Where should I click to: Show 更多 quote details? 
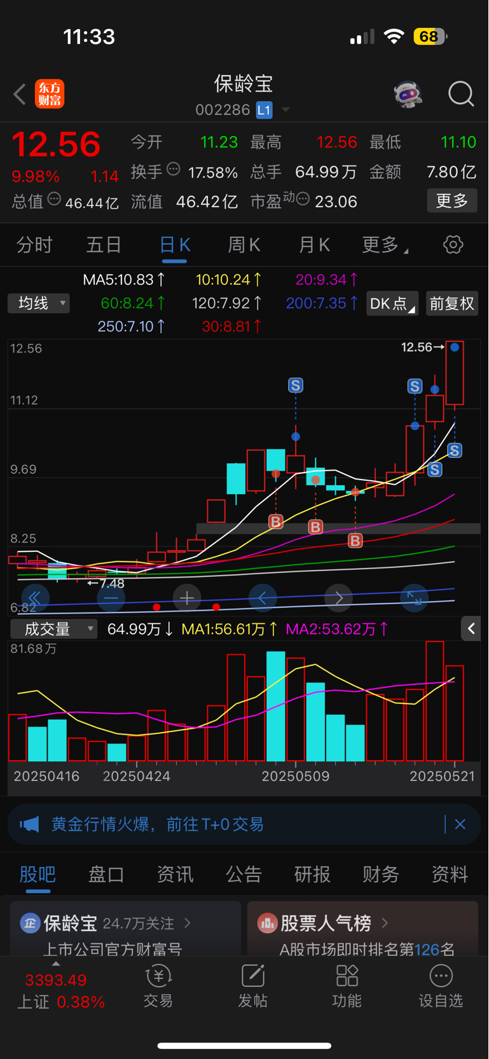tap(452, 201)
